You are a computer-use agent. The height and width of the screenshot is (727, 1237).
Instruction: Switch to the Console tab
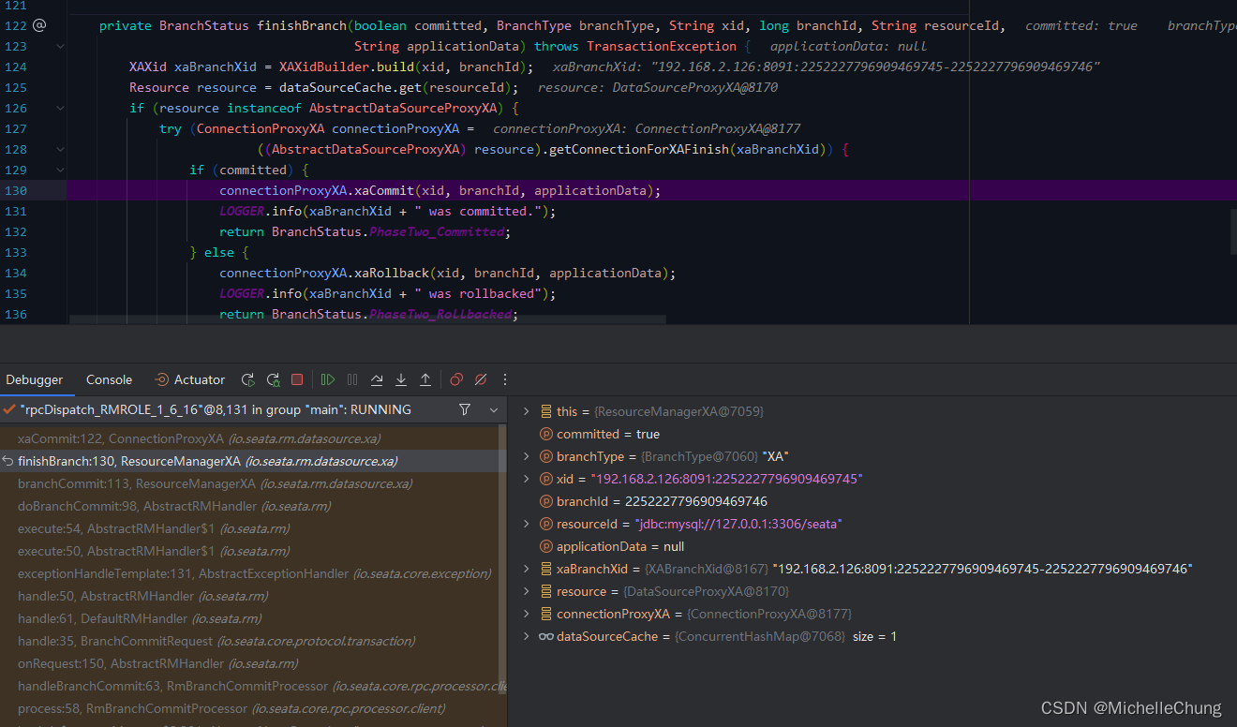109,379
